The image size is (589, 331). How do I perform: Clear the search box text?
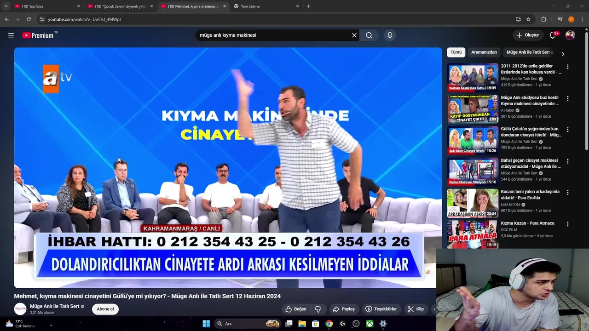(354, 35)
